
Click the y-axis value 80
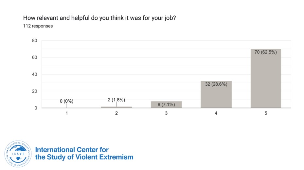point(34,41)
